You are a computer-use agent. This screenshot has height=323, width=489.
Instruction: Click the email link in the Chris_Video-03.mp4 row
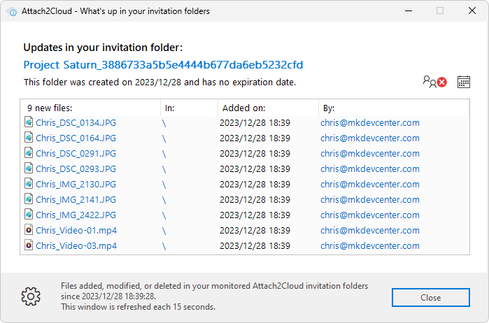click(370, 245)
